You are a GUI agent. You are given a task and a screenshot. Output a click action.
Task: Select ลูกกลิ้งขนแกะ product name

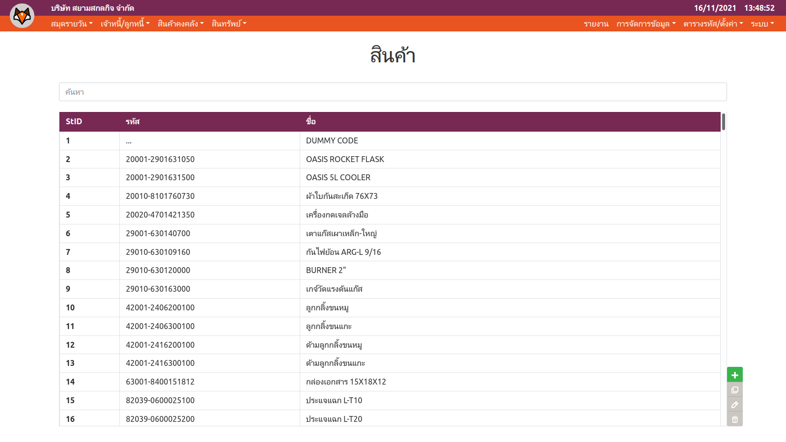329,326
